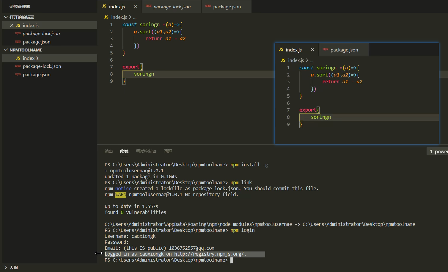Click index.js breadcrumb in main editor
Viewport: 448px width, 272px height.
point(119,17)
